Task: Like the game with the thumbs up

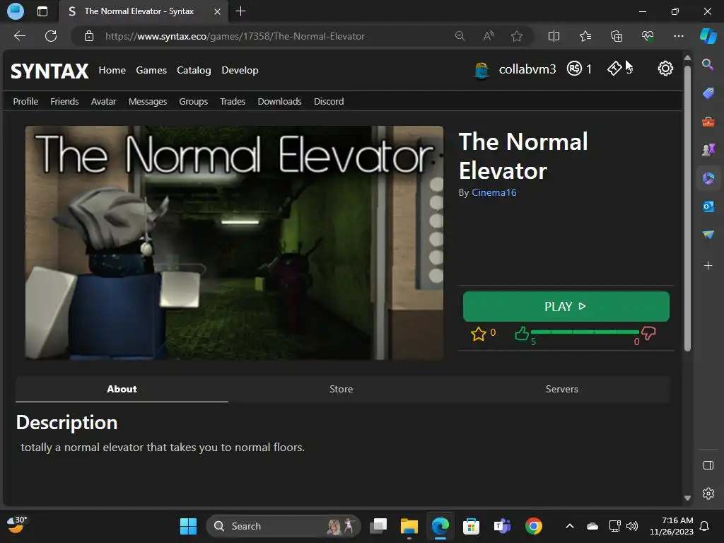Action: 522,333
